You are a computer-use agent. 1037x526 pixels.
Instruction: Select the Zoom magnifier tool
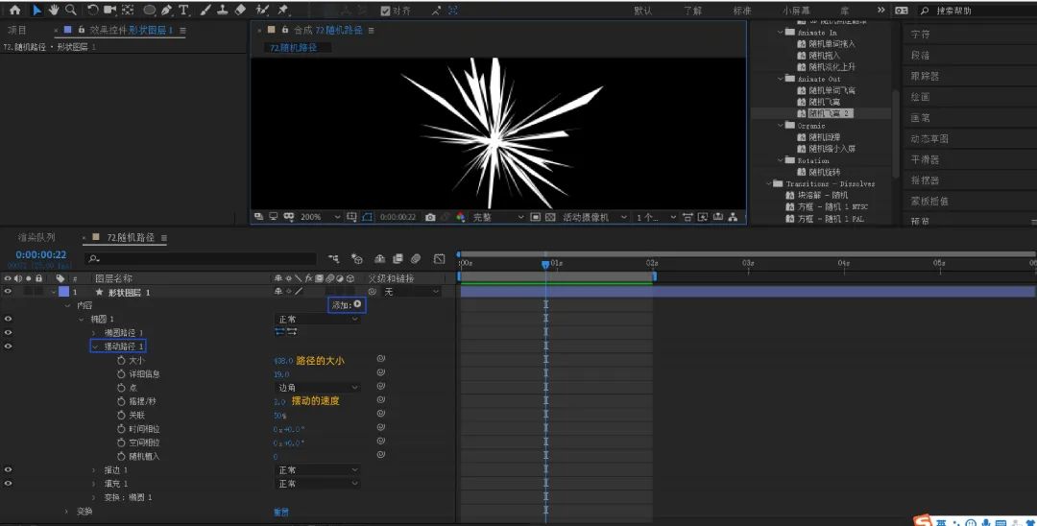[70, 10]
